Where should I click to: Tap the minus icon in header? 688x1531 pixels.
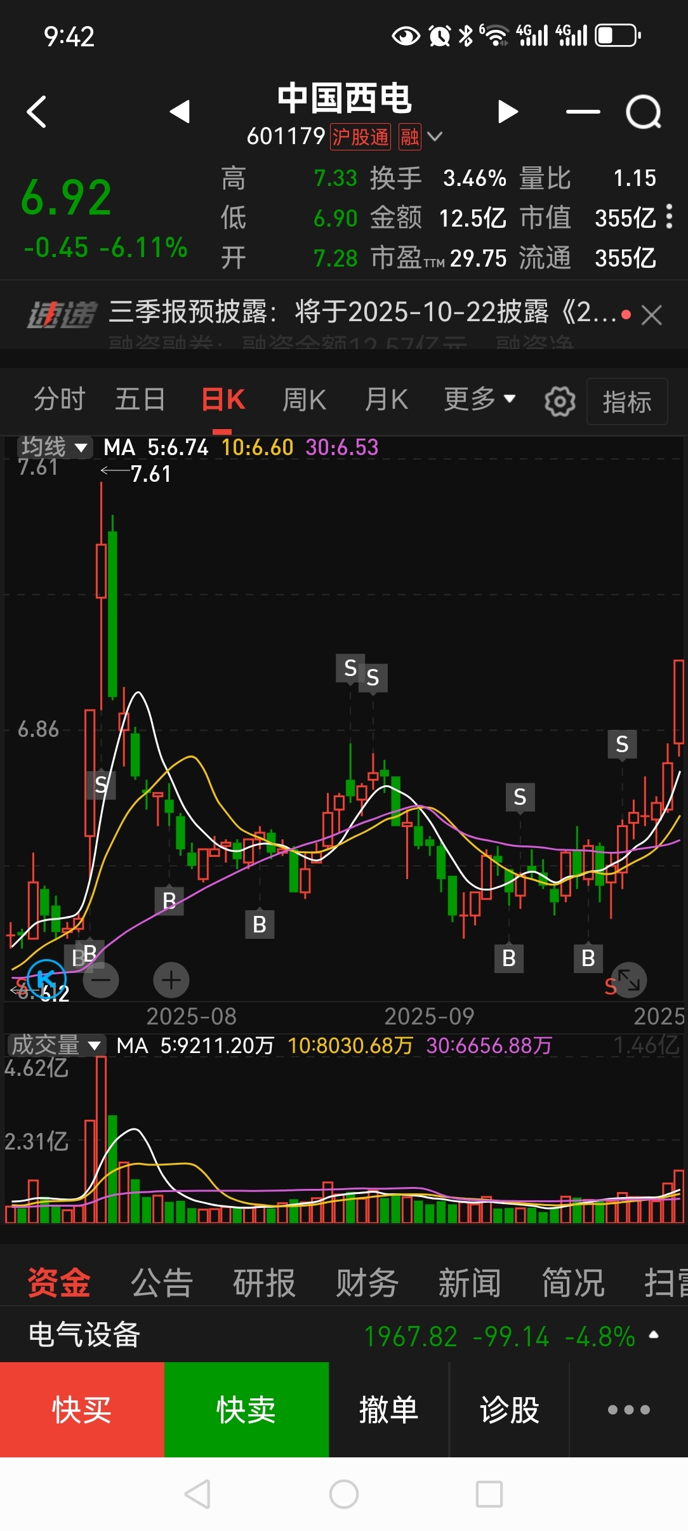point(583,112)
